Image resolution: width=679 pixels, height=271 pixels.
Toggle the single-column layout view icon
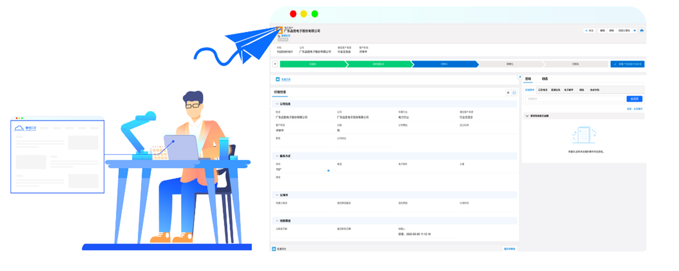[514, 93]
